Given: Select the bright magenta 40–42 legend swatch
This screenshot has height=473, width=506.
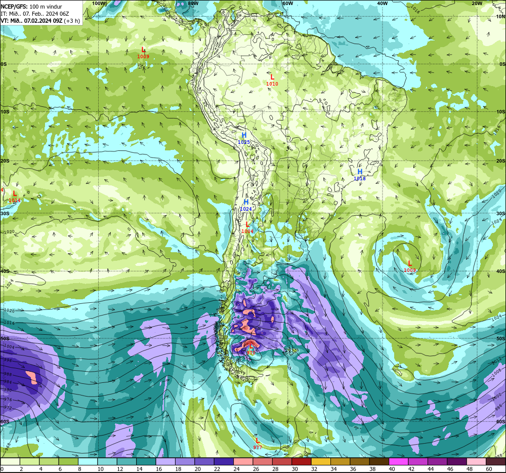Looking at the screenshot, I should pyautogui.click(x=399, y=462).
